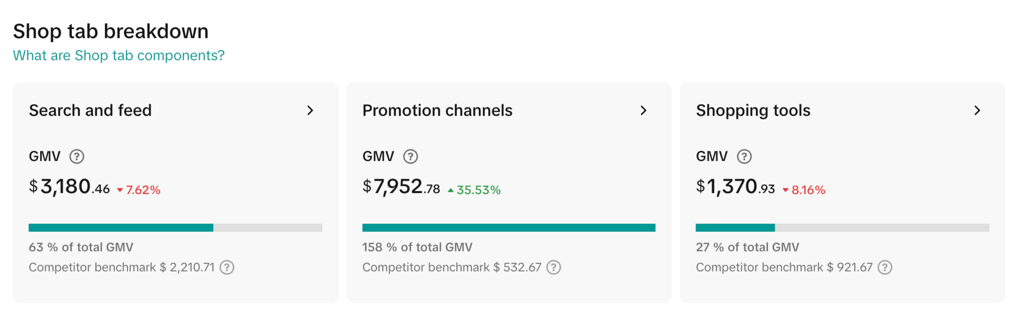Click the $7,952.78 GMV value
This screenshot has height=324, width=1028.
[401, 187]
